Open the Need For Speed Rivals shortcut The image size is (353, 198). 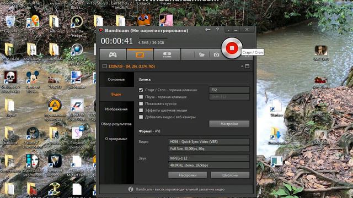click(77, 110)
